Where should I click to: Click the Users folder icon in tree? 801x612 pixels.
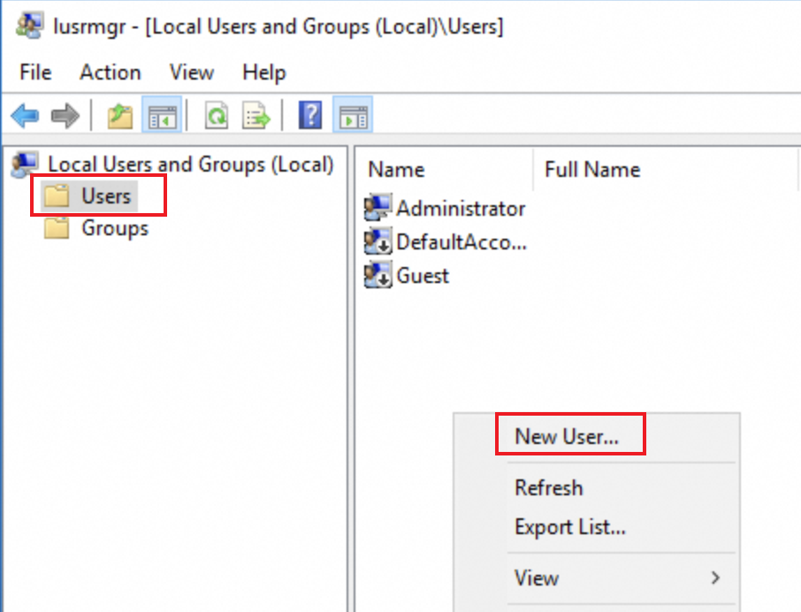tap(57, 196)
